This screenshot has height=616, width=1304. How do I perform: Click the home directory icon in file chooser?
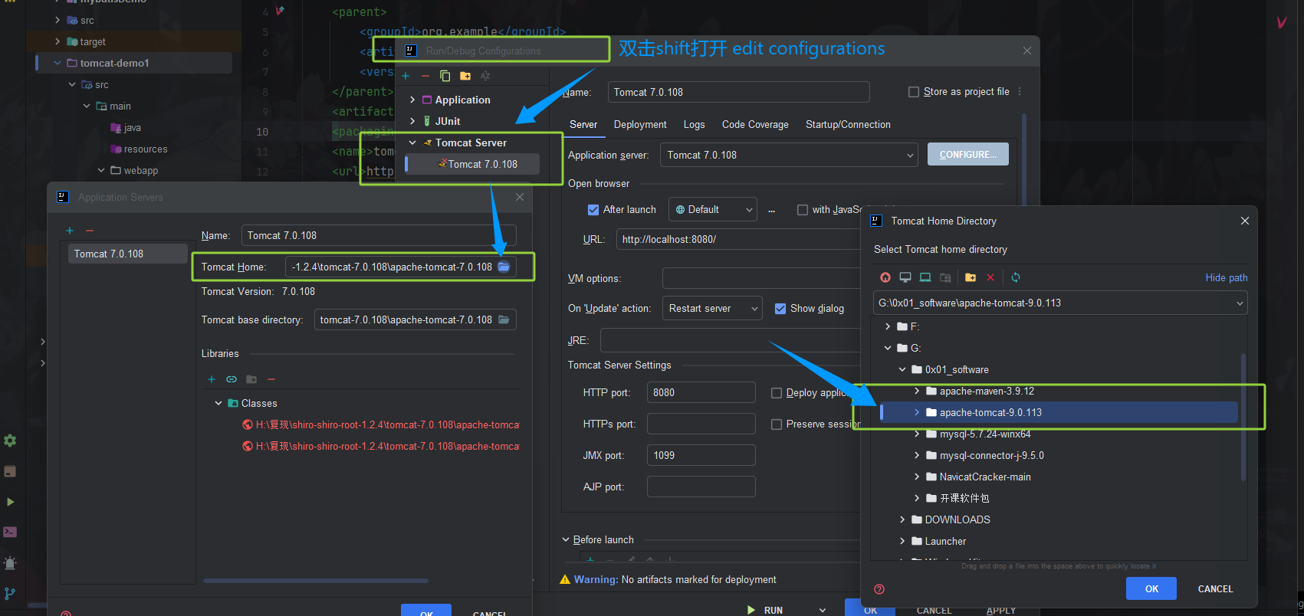[885, 277]
